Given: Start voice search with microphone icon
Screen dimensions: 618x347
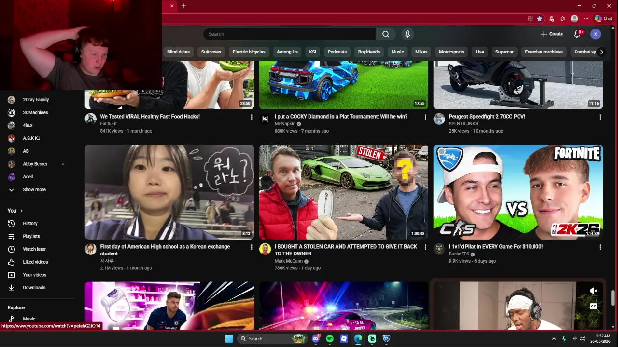Looking at the screenshot, I should [x=407, y=34].
